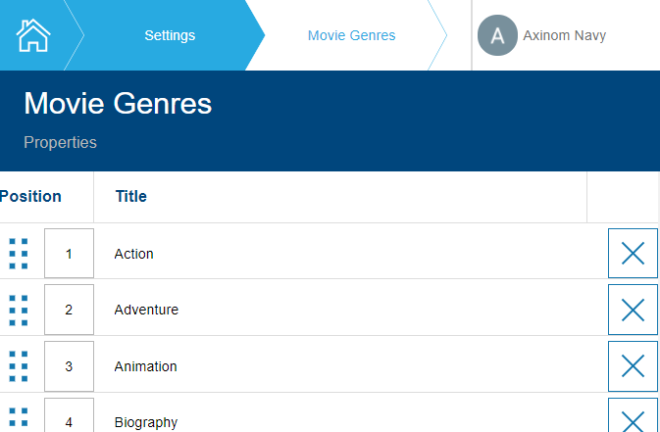Navigate to Settings breadcrumb
This screenshot has width=660, height=432.
point(170,36)
